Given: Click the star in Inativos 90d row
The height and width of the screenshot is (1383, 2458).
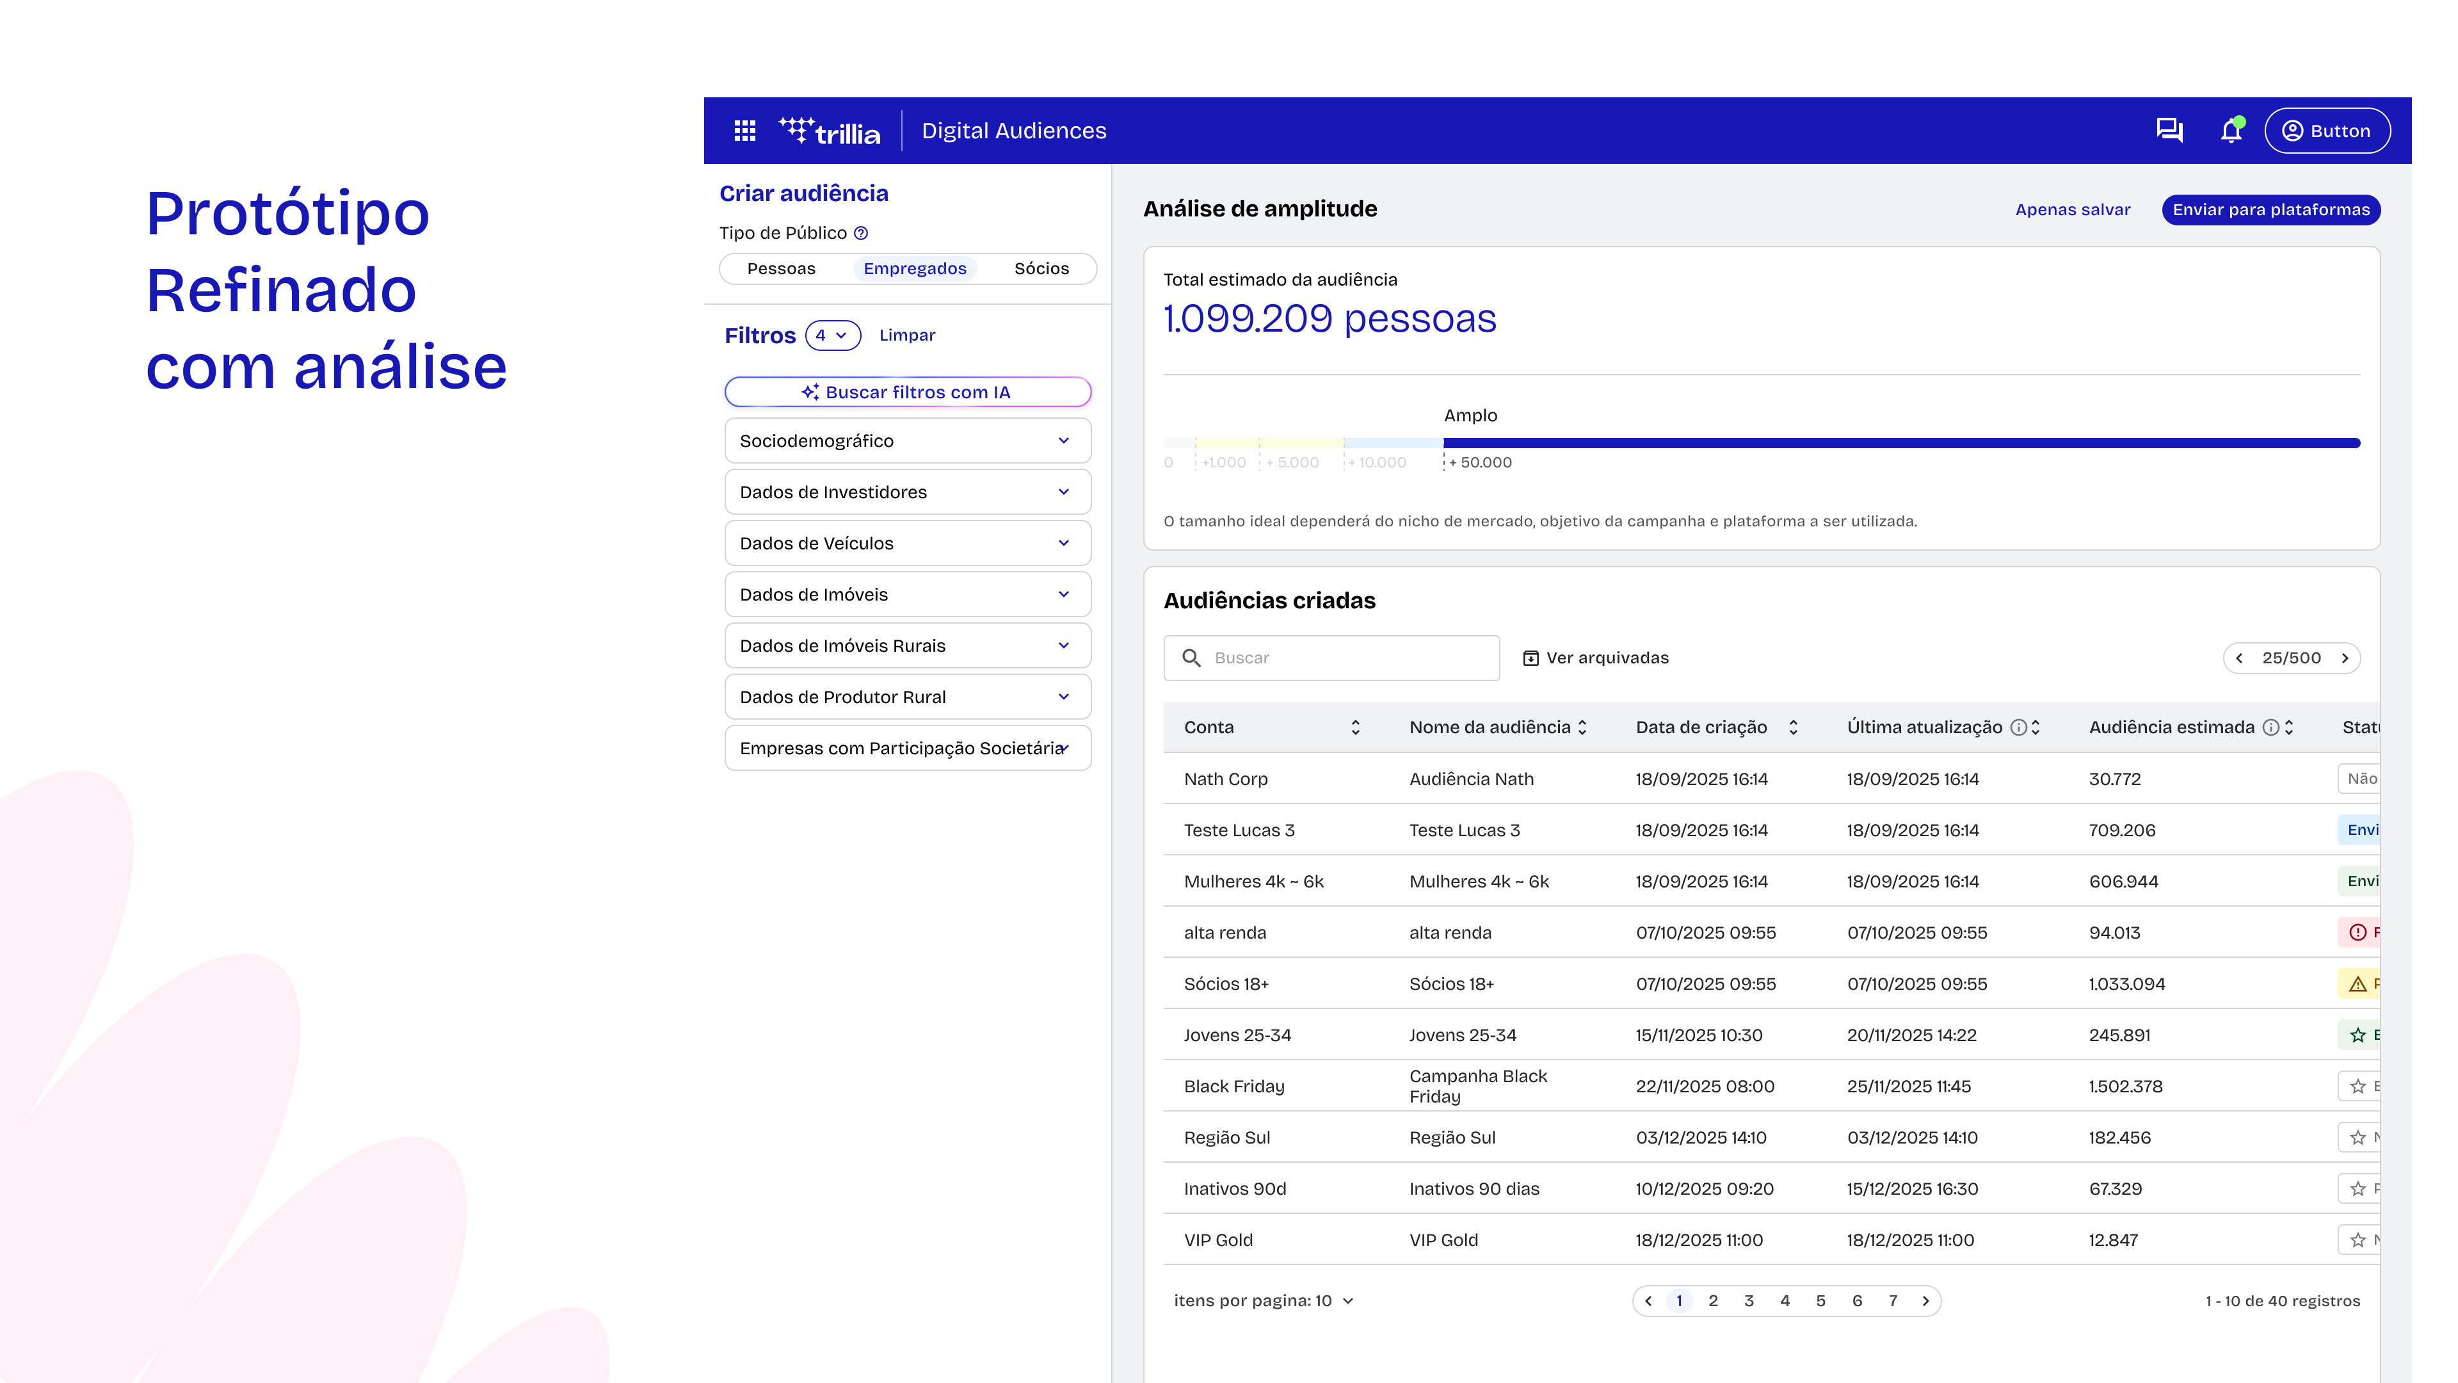Looking at the screenshot, I should [x=2358, y=1188].
